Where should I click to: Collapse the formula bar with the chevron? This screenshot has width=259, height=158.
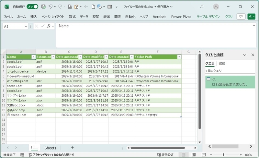point(254,26)
